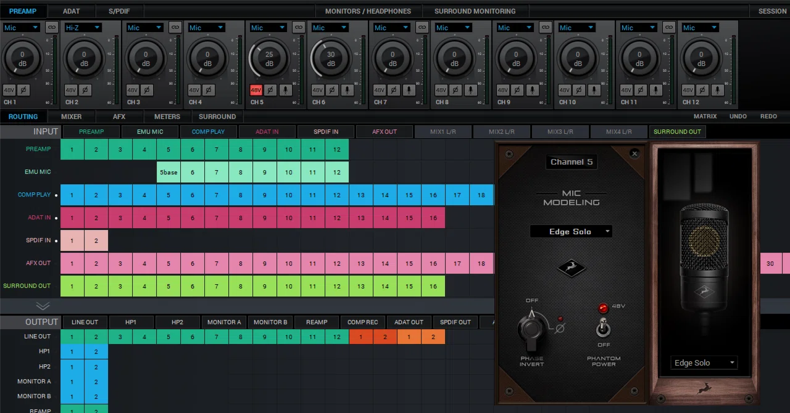Open the SESSION menu
Image resolution: width=790 pixels, height=413 pixels.
[773, 11]
